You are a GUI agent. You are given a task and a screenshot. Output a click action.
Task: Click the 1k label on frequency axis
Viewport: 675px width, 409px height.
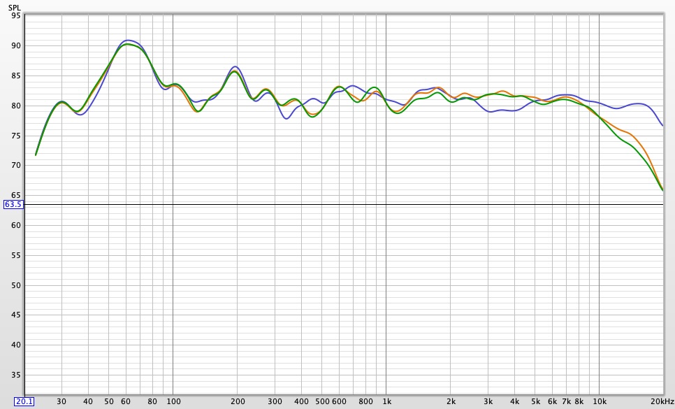(386, 402)
